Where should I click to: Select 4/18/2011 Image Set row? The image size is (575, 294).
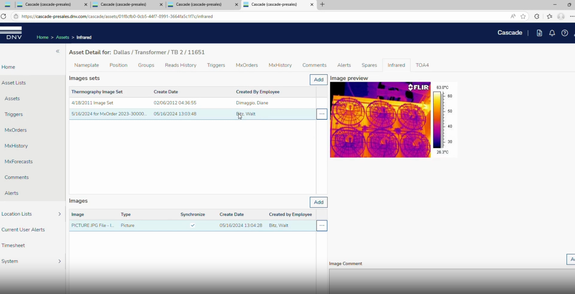tap(192, 103)
